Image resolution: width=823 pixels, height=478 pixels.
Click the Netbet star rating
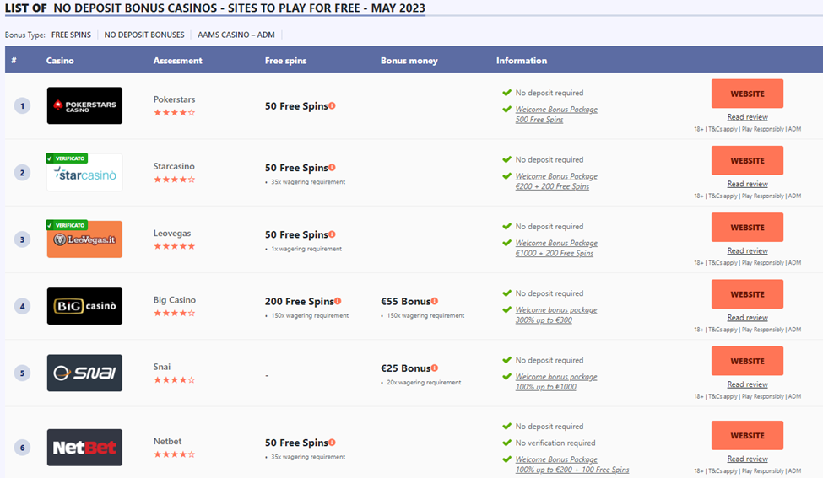point(174,454)
